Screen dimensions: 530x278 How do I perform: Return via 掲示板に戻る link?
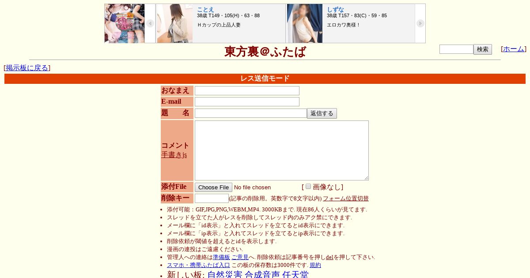pos(27,68)
